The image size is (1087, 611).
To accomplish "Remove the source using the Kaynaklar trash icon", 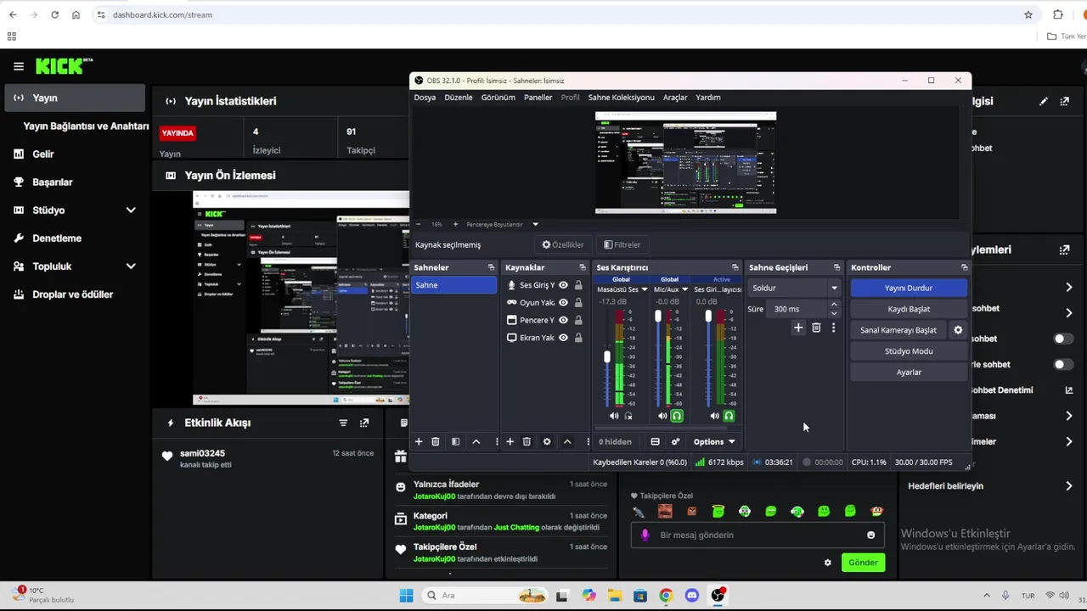I will pyautogui.click(x=527, y=441).
